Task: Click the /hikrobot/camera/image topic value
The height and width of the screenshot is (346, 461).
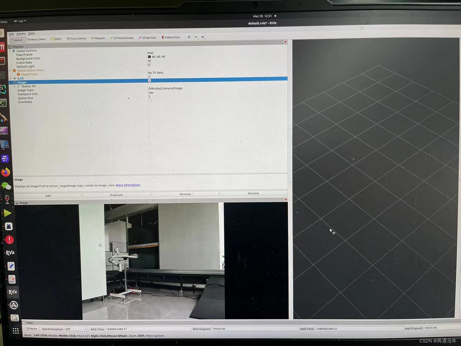Action: point(165,88)
